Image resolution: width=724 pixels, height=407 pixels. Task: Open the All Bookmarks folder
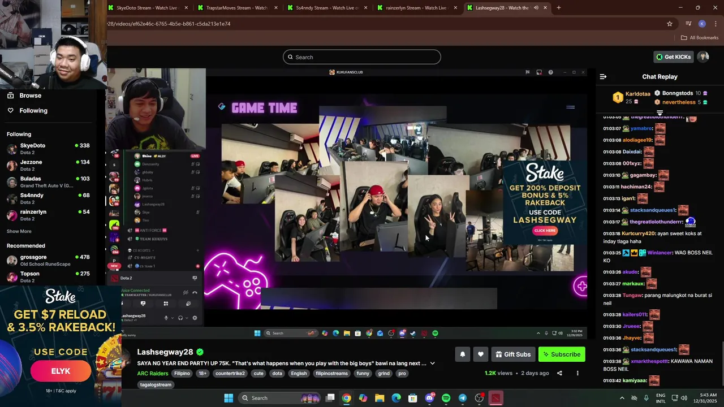[700, 37]
